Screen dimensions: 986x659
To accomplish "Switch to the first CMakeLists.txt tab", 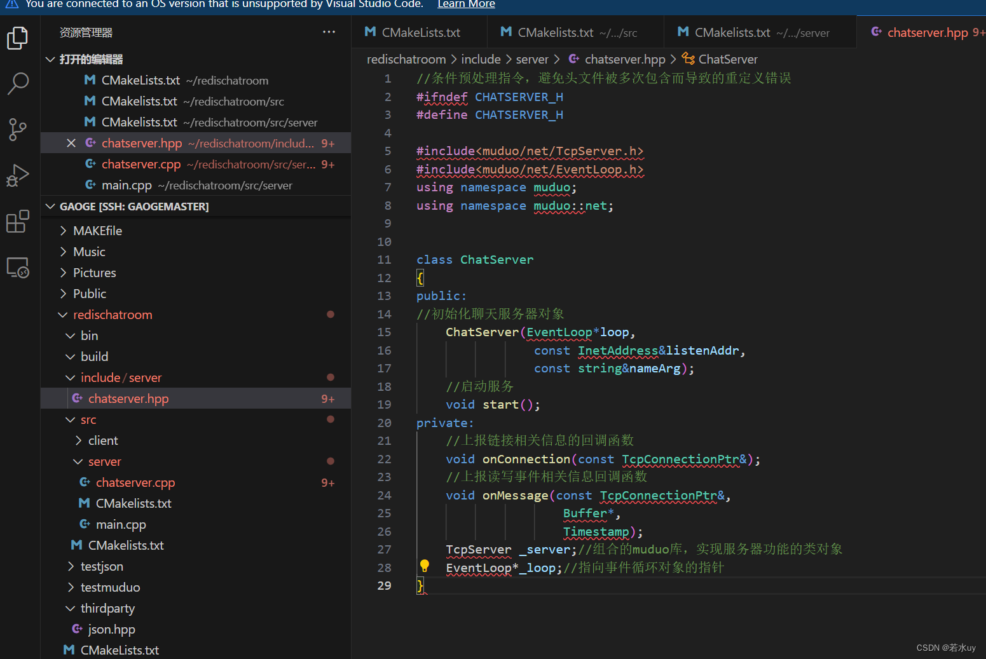I will point(420,32).
